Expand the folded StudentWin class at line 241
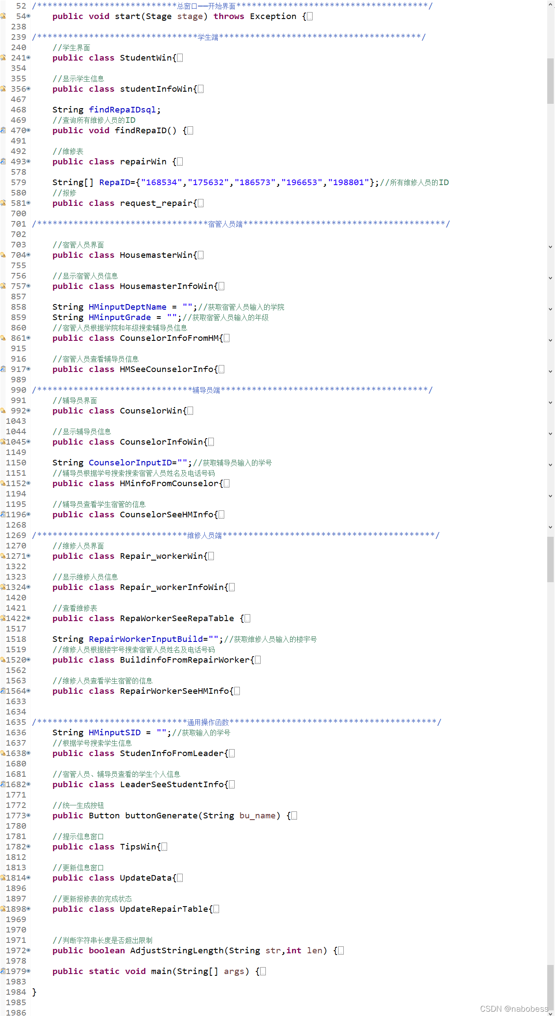 (x=29, y=58)
